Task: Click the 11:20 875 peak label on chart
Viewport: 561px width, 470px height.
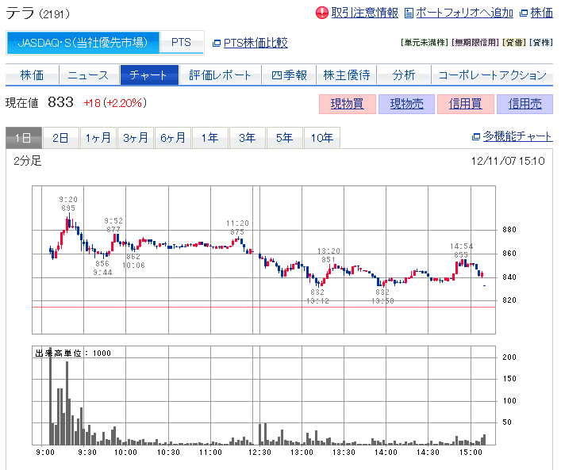Action: pos(237,227)
